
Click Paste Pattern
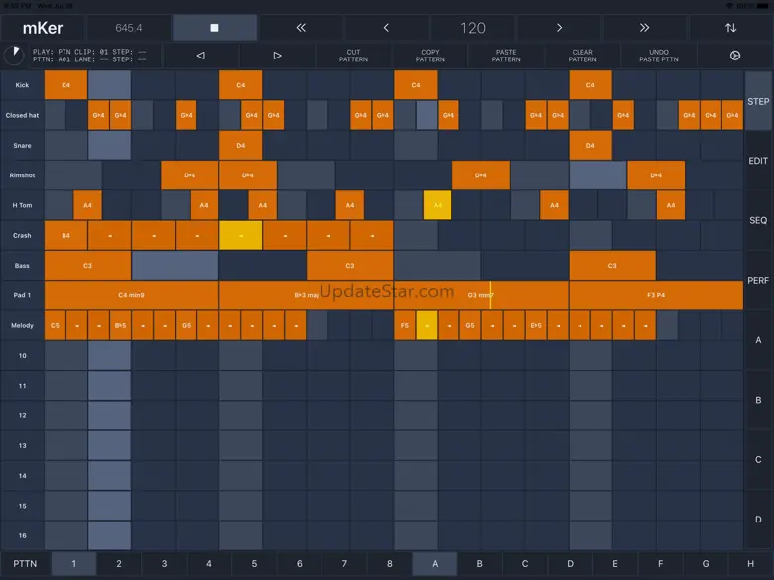point(506,56)
